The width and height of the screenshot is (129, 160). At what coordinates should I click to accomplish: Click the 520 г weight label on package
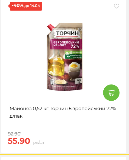click(x=79, y=81)
